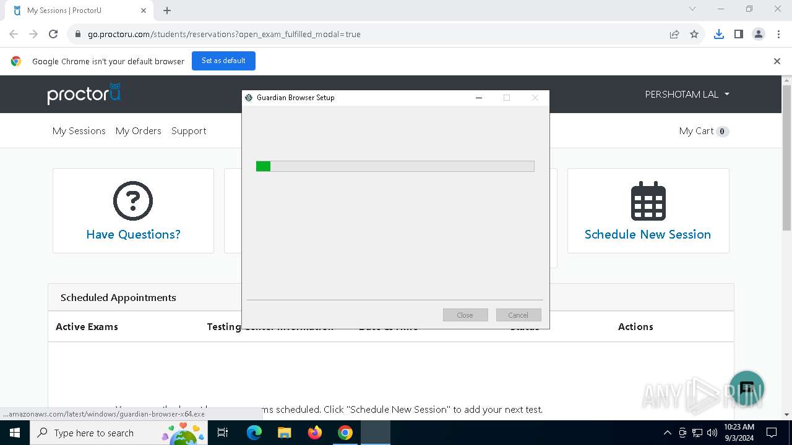Close the My Sessions ProctorU tab
The width and height of the screenshot is (792, 445).
point(144,11)
